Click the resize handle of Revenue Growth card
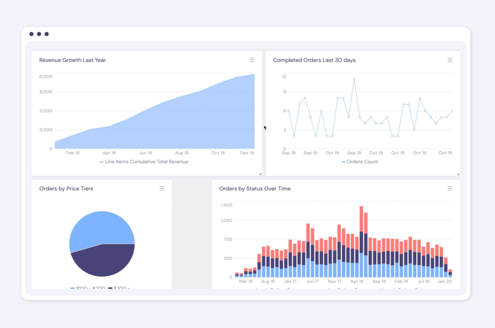Image resolution: width=495 pixels, height=328 pixels. coord(260,174)
